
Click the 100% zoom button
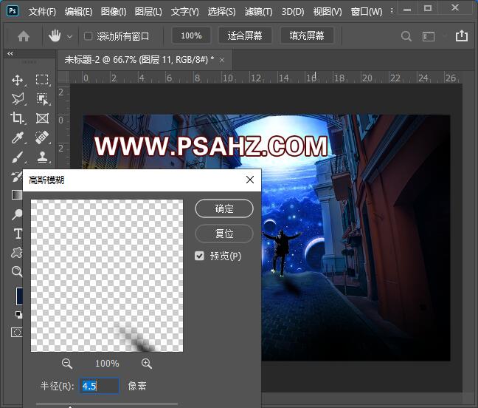[x=191, y=35]
